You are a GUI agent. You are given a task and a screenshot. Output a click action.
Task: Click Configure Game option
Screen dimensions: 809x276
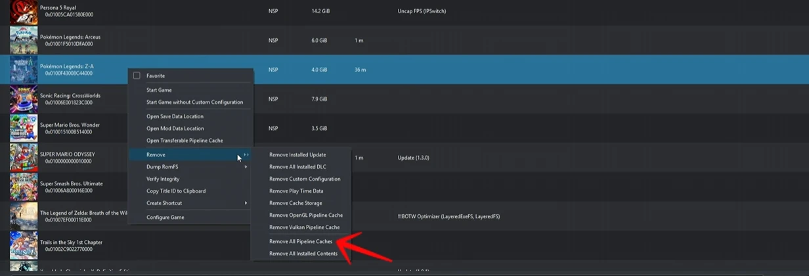(x=165, y=218)
